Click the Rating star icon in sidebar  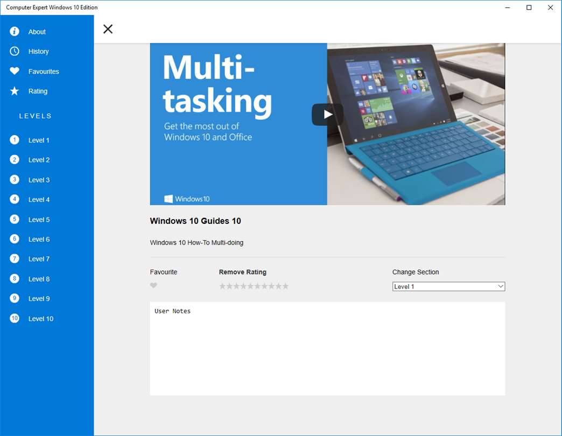15,91
